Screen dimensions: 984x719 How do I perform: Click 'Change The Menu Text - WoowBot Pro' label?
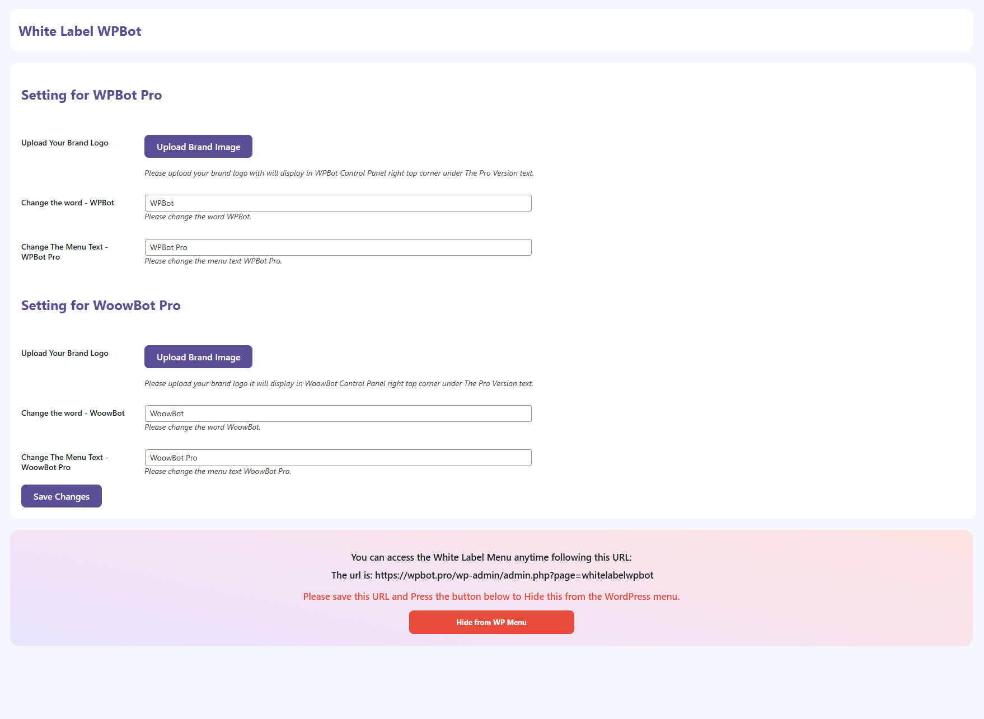click(x=64, y=462)
